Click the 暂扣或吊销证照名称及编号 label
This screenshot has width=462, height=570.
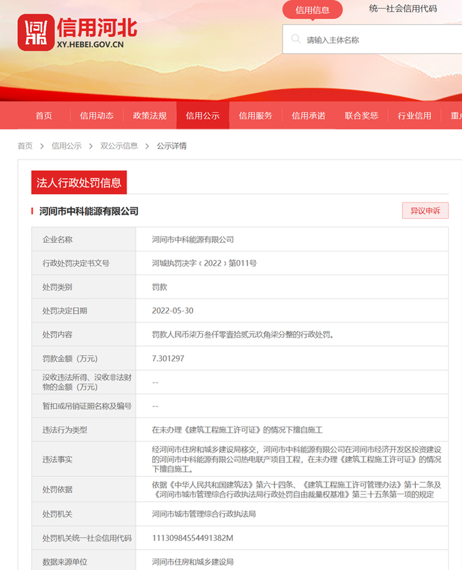pyautogui.click(x=87, y=406)
